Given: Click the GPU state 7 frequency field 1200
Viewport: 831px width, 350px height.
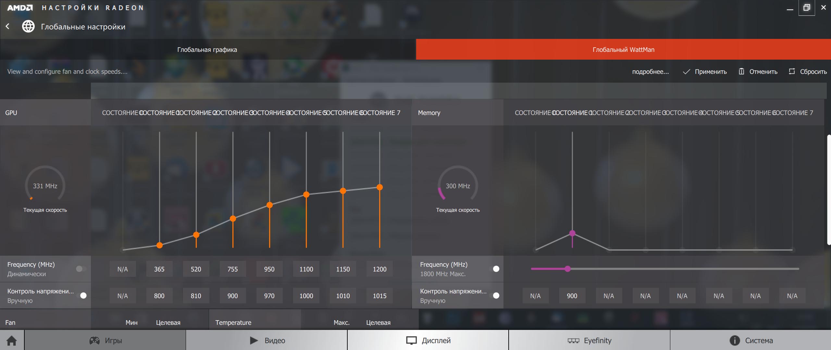Looking at the screenshot, I should pos(379,269).
